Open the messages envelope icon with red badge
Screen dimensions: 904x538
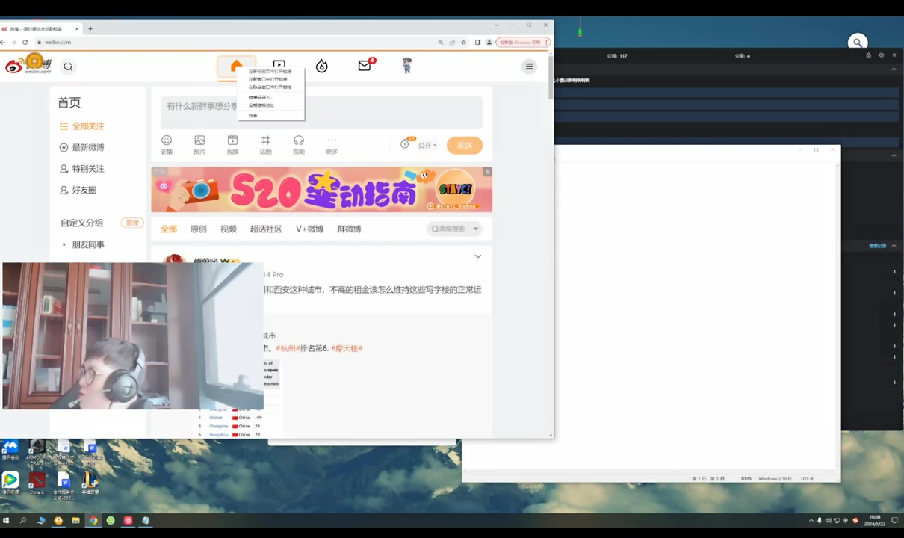pos(365,65)
